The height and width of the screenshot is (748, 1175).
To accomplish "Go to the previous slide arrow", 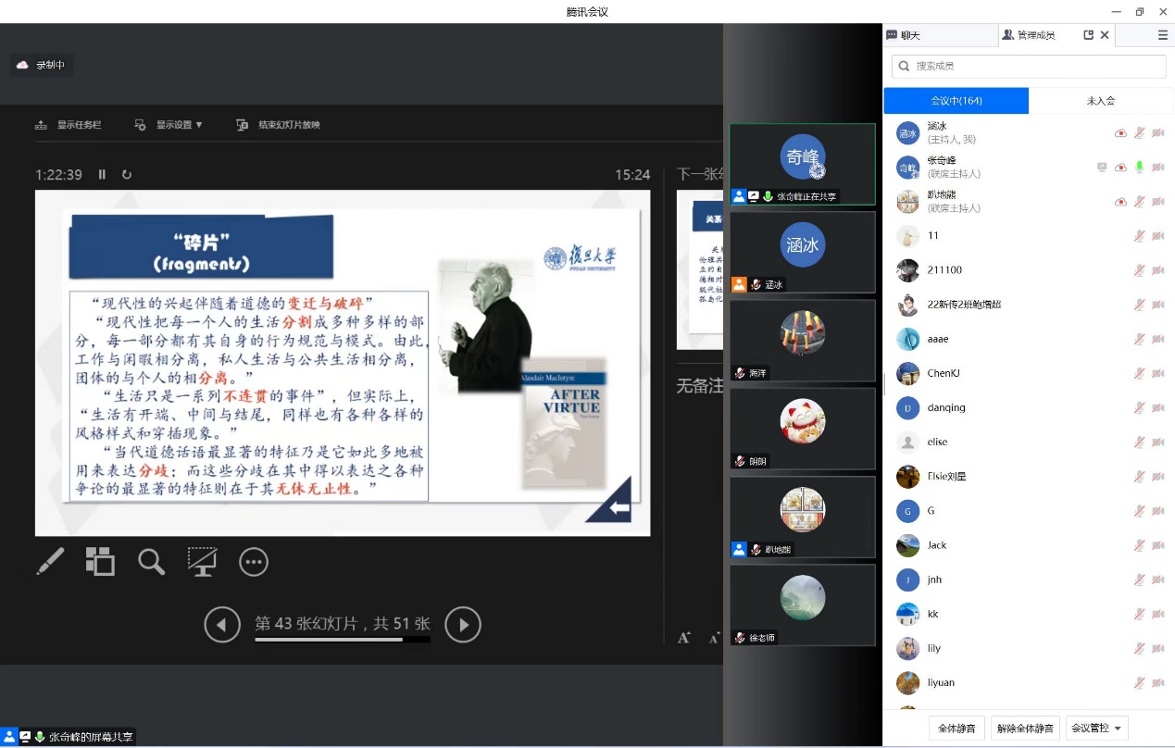I will (222, 625).
